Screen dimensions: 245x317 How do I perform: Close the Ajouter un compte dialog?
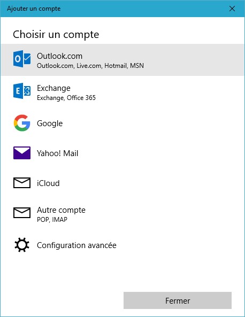[x=232, y=9]
